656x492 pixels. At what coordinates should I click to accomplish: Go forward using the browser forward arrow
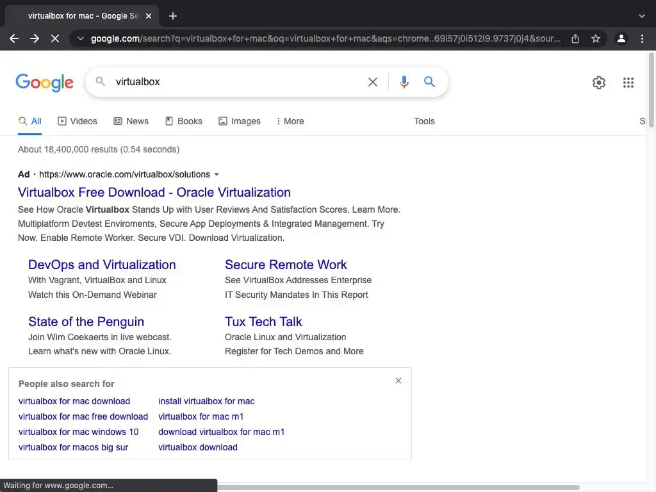(x=35, y=38)
